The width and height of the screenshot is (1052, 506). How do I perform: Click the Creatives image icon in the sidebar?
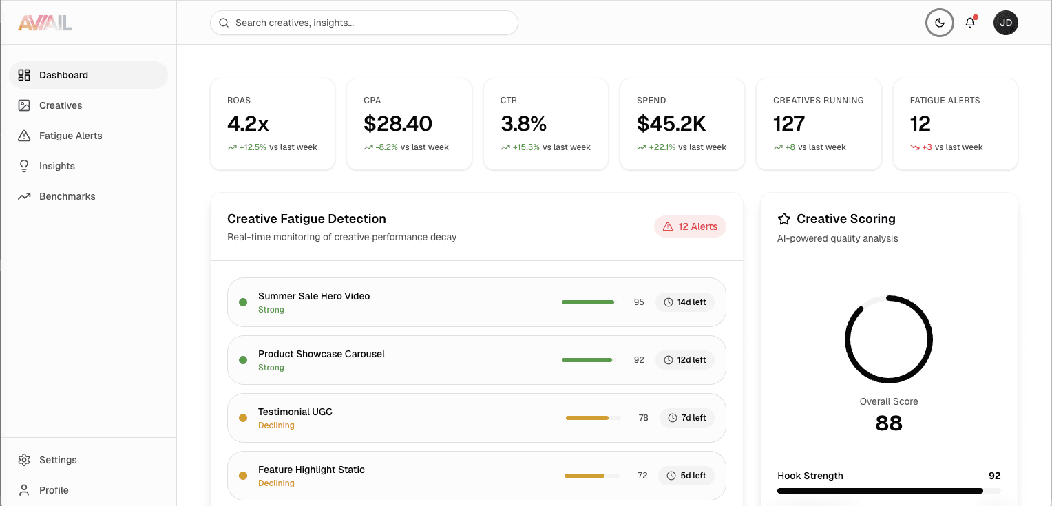point(24,105)
